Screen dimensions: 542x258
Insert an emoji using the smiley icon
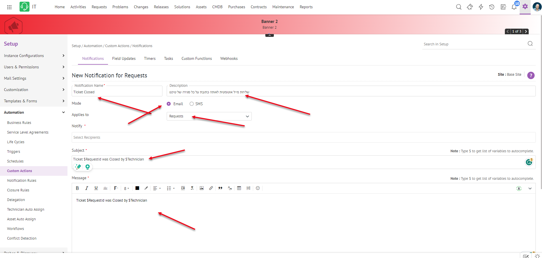click(x=258, y=188)
